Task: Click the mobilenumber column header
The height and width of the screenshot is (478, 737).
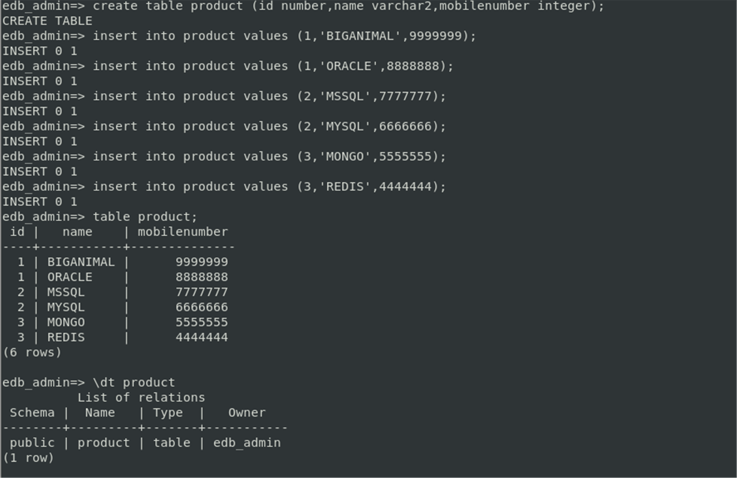Action: [183, 232]
